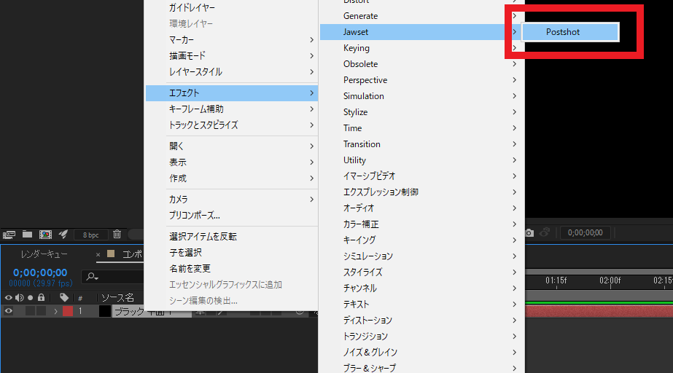Image resolution: width=673 pixels, height=373 pixels.
Task: Open the Transition effects submenu
Action: tap(421, 144)
